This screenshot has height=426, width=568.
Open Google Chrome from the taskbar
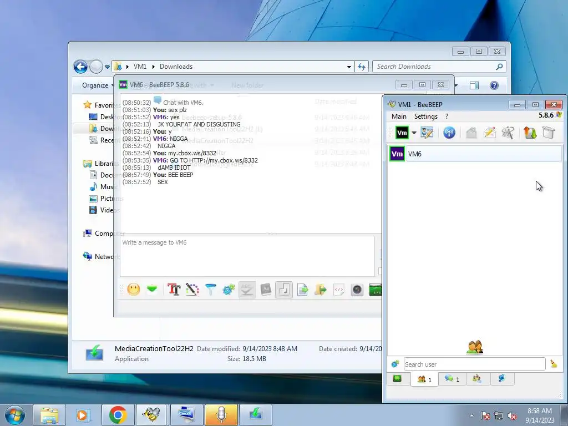click(x=118, y=415)
